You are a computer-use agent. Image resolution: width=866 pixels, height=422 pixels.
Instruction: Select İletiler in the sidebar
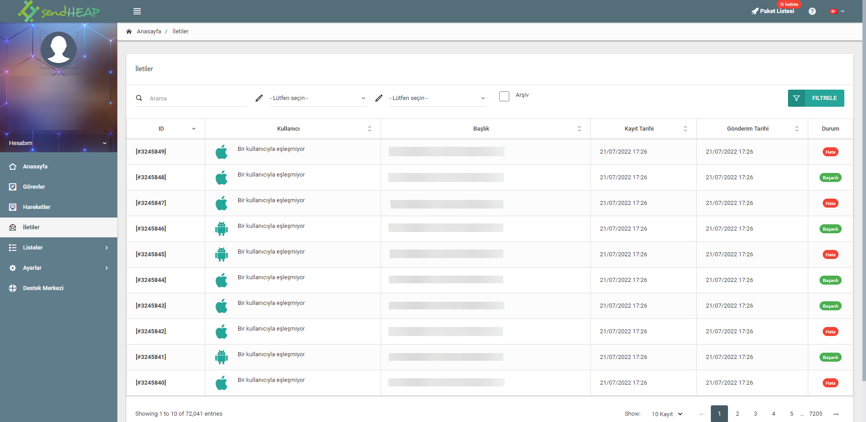tap(59, 227)
